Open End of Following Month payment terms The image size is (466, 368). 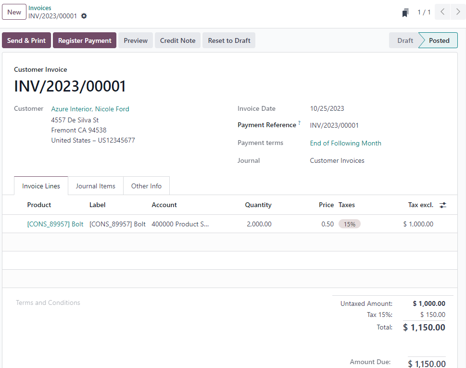point(345,143)
